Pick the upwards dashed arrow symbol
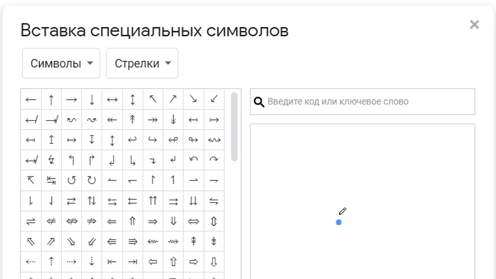496x279 pixels. (51, 262)
